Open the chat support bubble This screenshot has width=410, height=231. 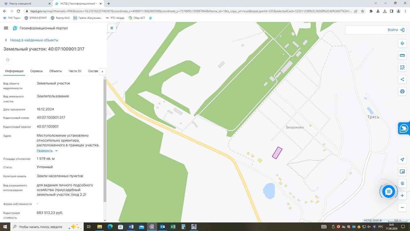click(x=389, y=192)
